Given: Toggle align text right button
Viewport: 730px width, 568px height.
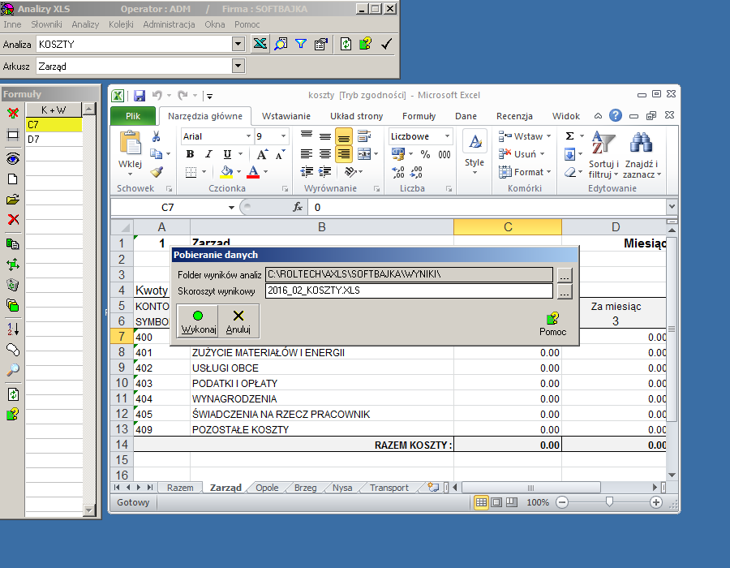Looking at the screenshot, I should 344,154.
